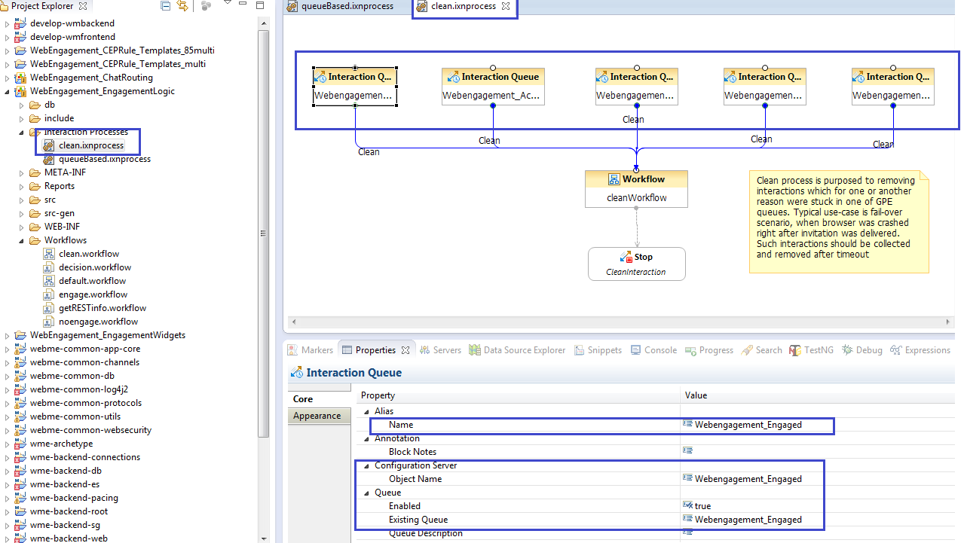This screenshot has height=543, width=964.
Task: Open the Servers view tab
Action: point(439,350)
